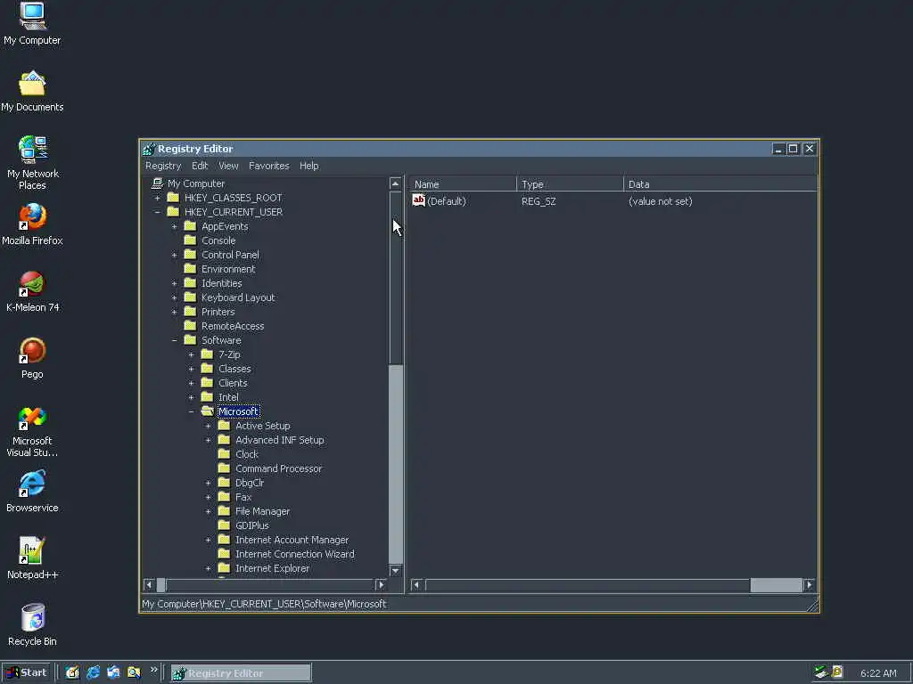
Task: Click the first system tray icon
Action: [820, 672]
